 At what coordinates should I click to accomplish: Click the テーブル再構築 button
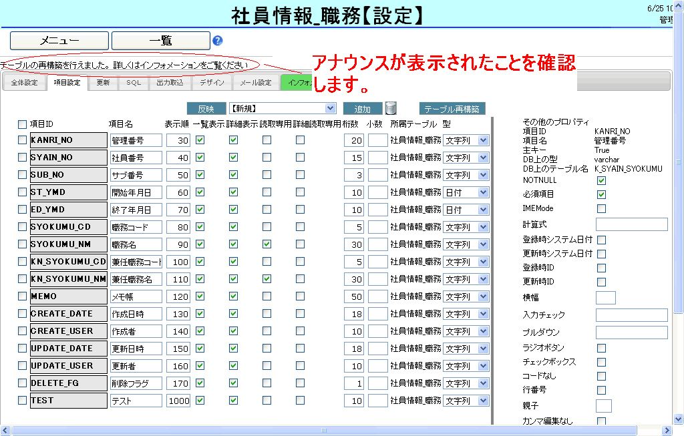click(x=452, y=109)
